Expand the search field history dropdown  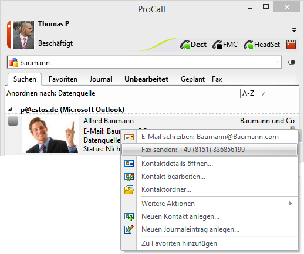tap(277, 62)
